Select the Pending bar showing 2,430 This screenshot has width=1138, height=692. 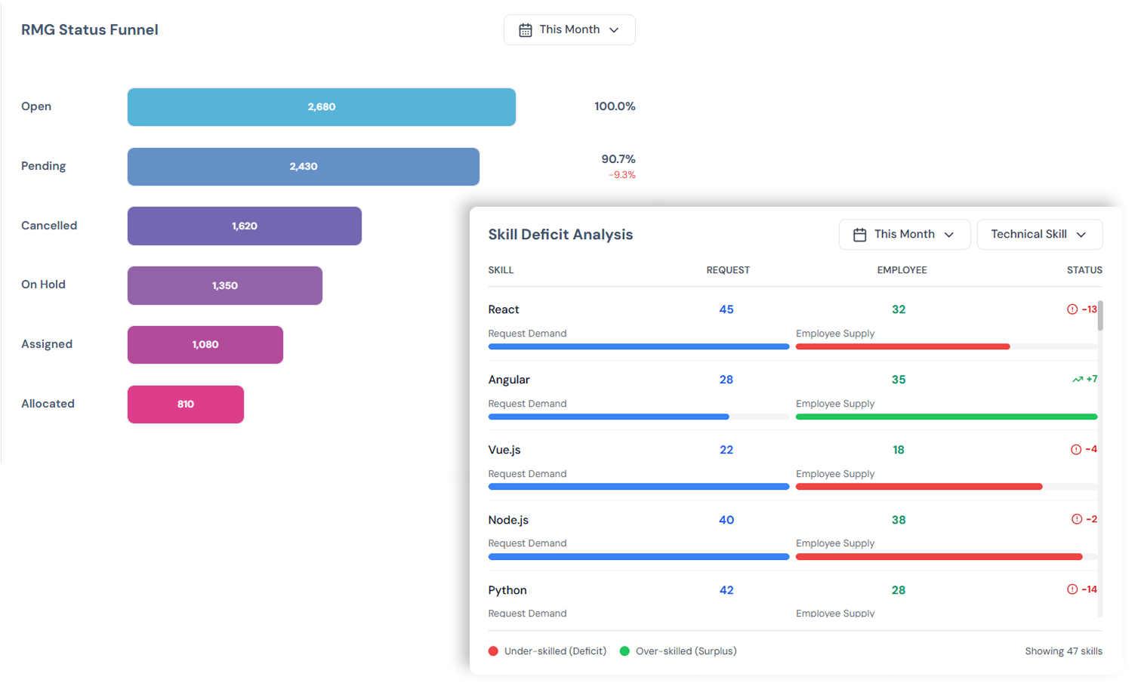(303, 167)
